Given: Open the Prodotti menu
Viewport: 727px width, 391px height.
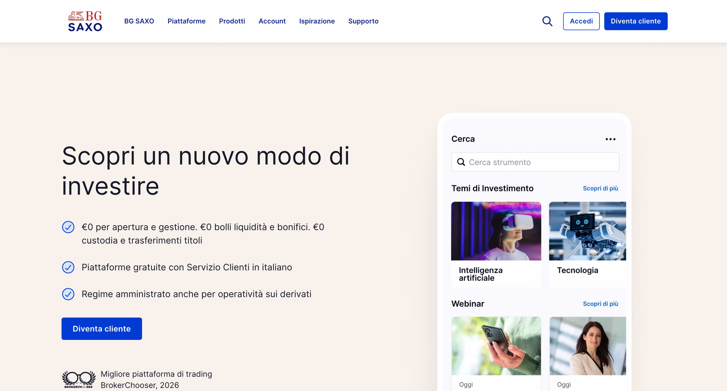Looking at the screenshot, I should [x=232, y=21].
